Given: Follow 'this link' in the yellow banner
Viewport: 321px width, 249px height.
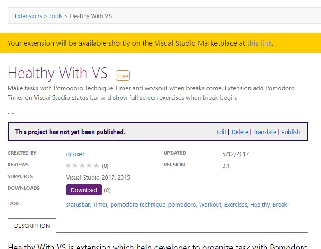Looking at the screenshot, I should point(260,43).
